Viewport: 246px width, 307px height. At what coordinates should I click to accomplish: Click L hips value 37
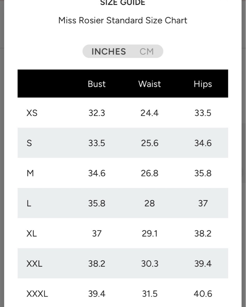click(203, 204)
